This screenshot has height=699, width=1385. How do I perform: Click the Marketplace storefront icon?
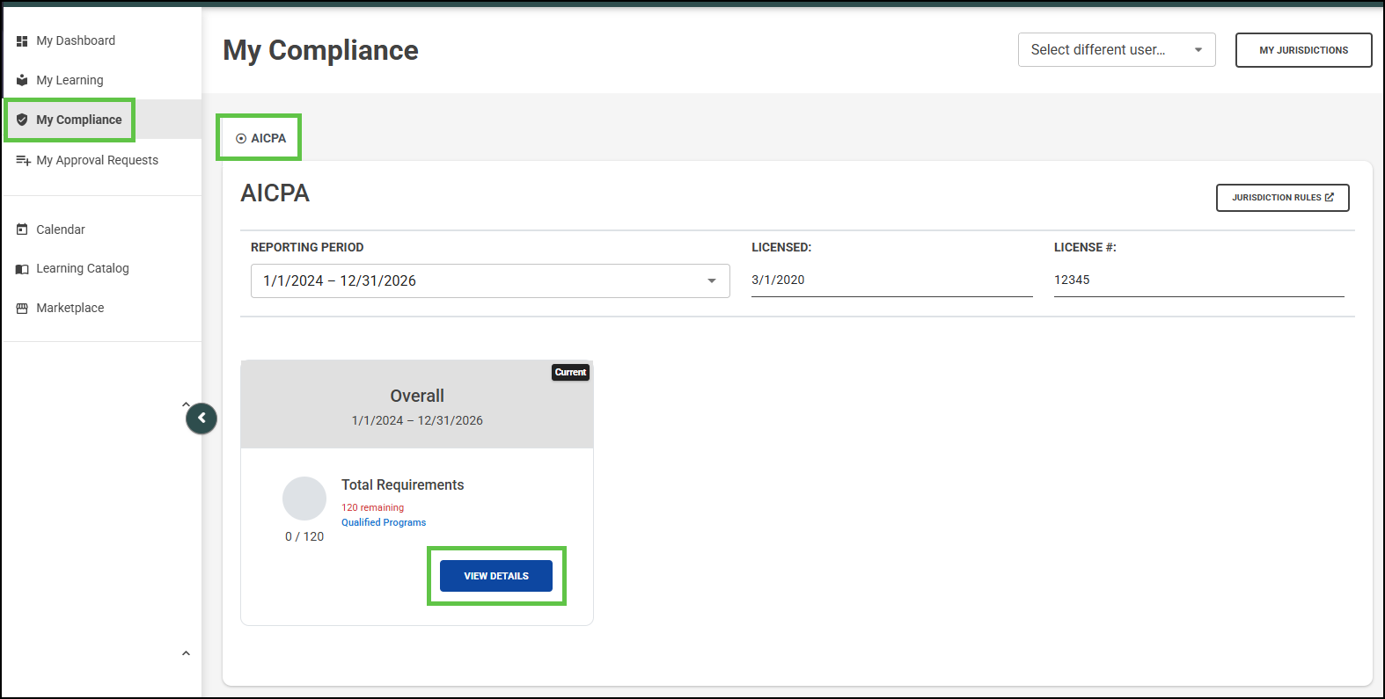click(x=22, y=309)
